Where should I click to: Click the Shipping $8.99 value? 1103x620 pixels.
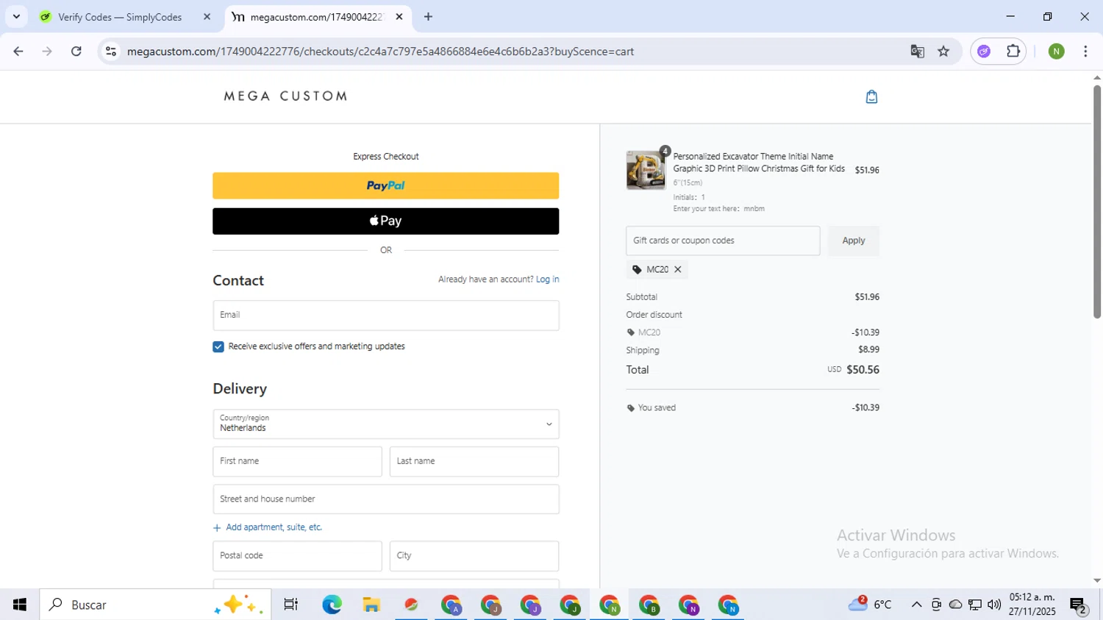pyautogui.click(x=868, y=350)
